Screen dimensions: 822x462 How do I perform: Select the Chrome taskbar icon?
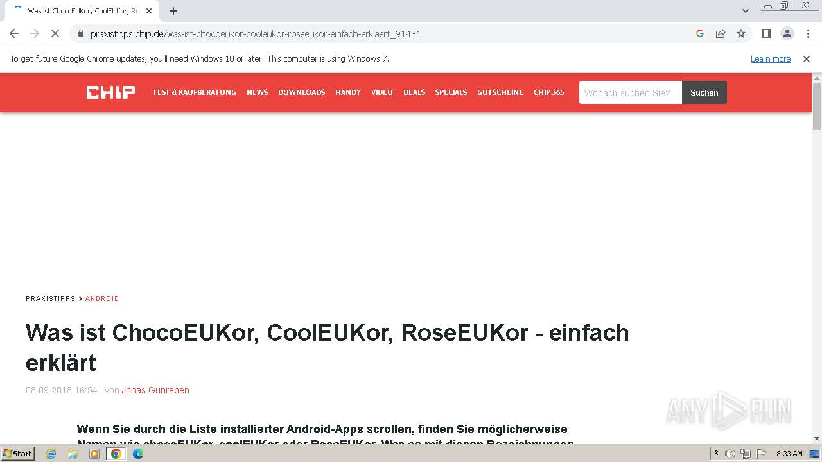coord(116,454)
